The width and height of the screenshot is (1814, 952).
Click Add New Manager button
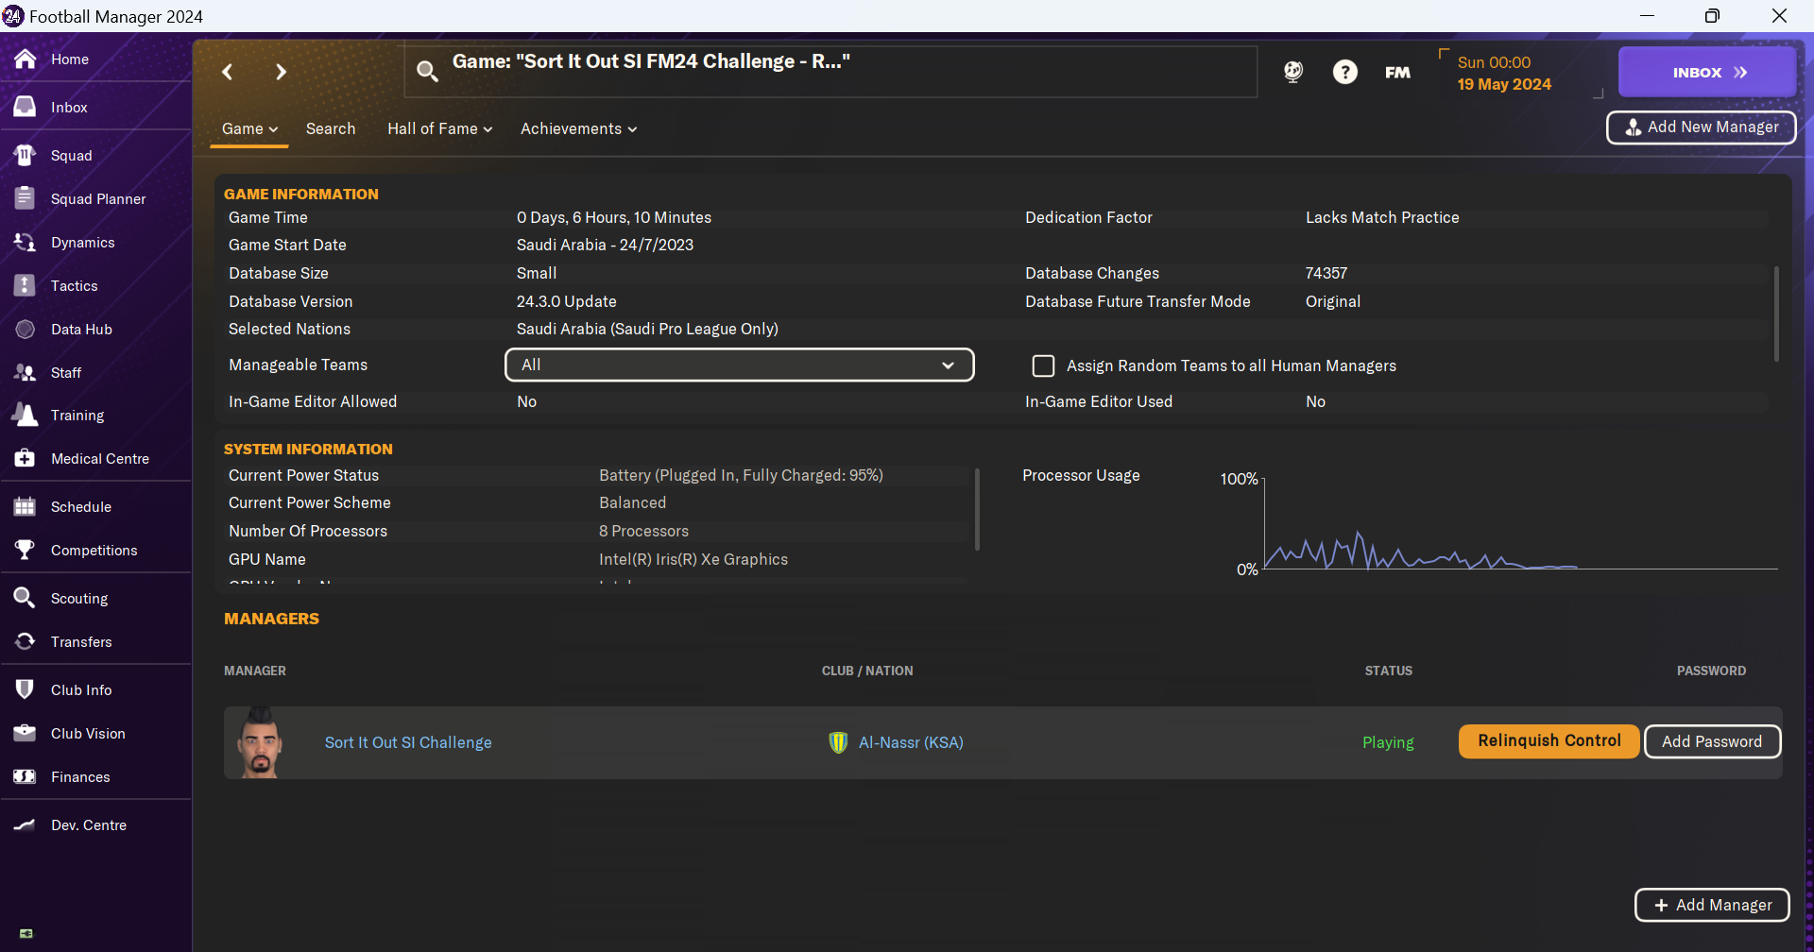tap(1702, 127)
